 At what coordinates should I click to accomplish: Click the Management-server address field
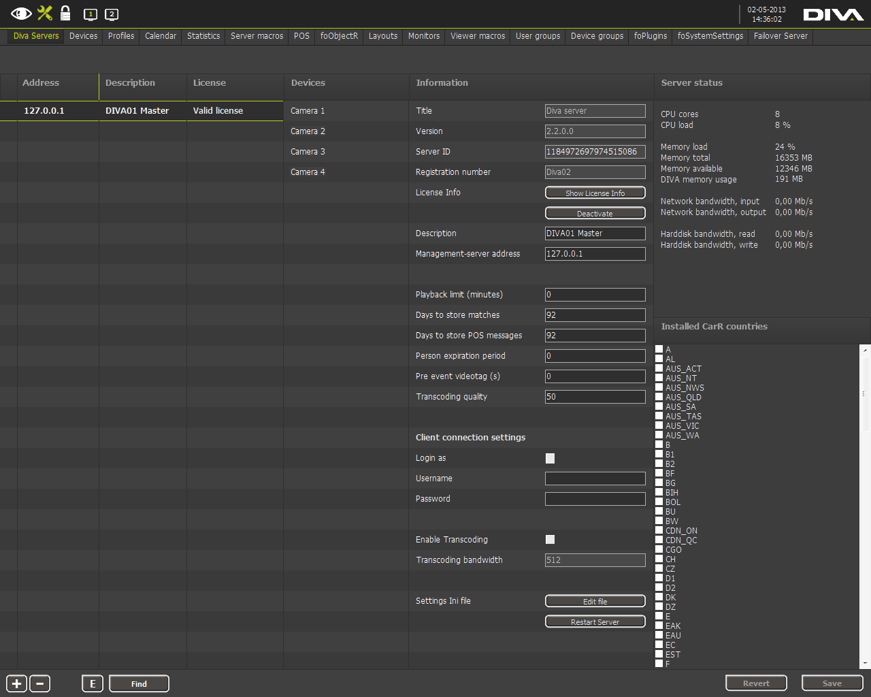595,254
